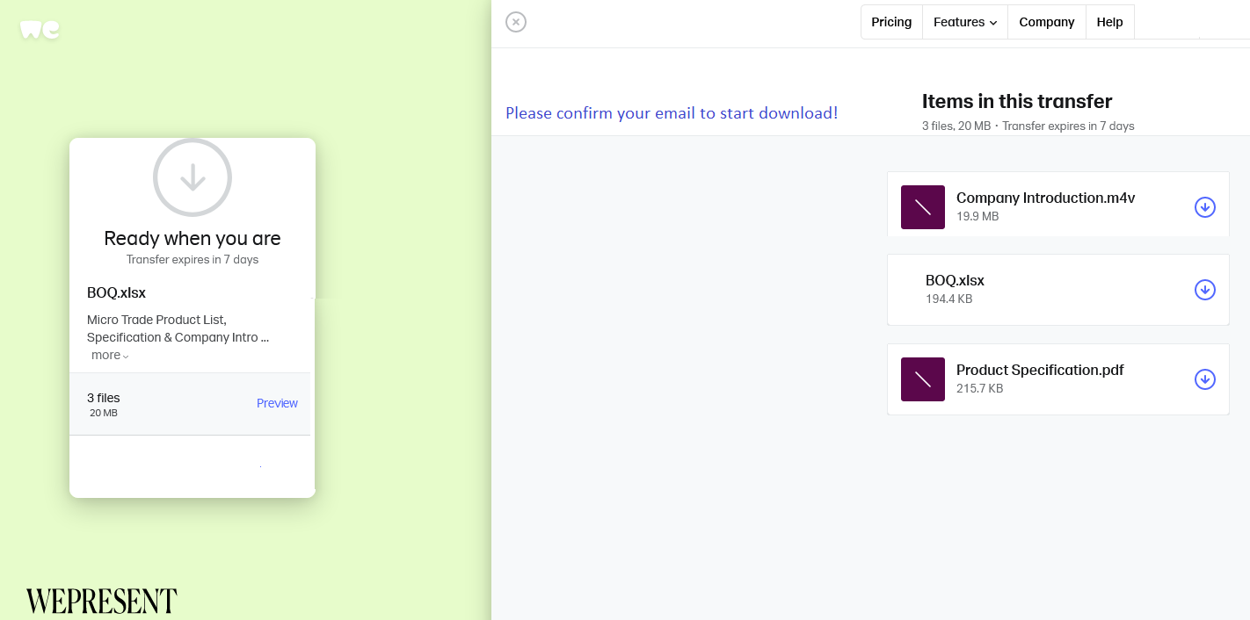Click the WeTransfer logo in top-left
This screenshot has width=1250, height=620.
[x=40, y=29]
